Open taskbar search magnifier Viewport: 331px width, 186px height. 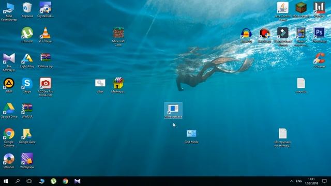18,181
